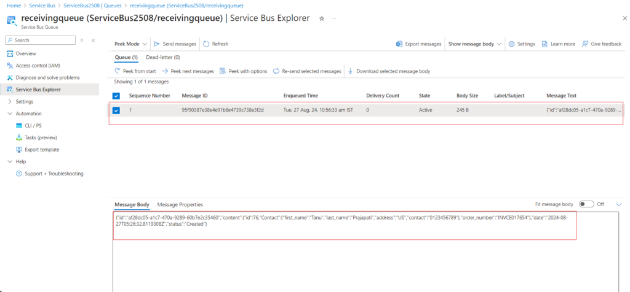Open Show message body dropdown
Image resolution: width=630 pixels, height=292 pixels.
click(x=475, y=44)
